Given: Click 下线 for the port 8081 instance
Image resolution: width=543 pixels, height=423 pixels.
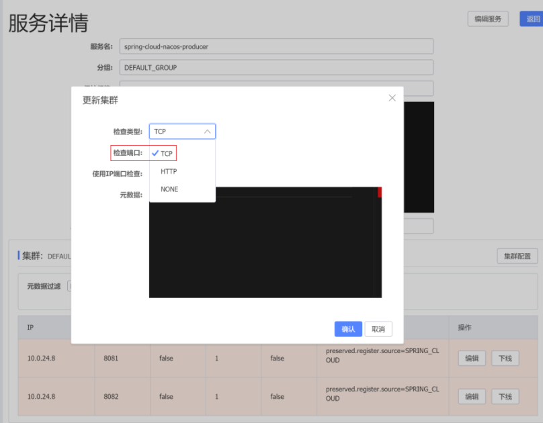Looking at the screenshot, I should (505, 358).
